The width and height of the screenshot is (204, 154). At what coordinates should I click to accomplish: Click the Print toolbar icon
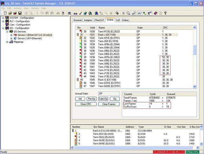[26, 13]
